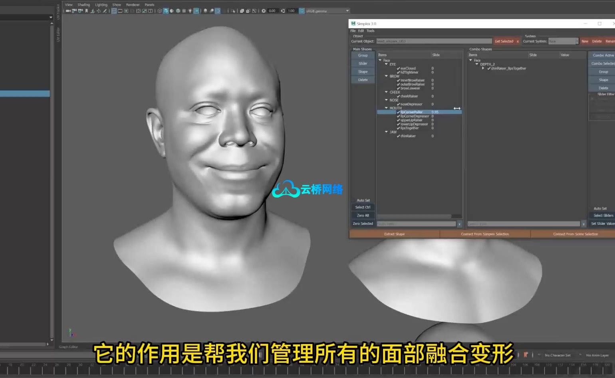Open the Shading menu in viewport

pos(83,5)
